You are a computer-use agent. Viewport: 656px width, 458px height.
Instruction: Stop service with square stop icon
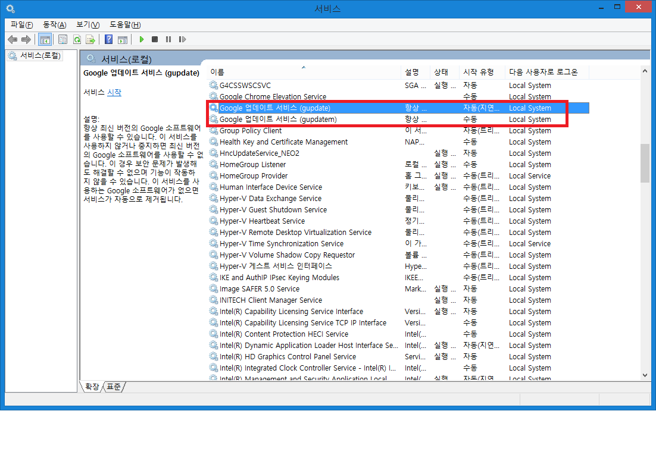pyautogui.click(x=155, y=39)
